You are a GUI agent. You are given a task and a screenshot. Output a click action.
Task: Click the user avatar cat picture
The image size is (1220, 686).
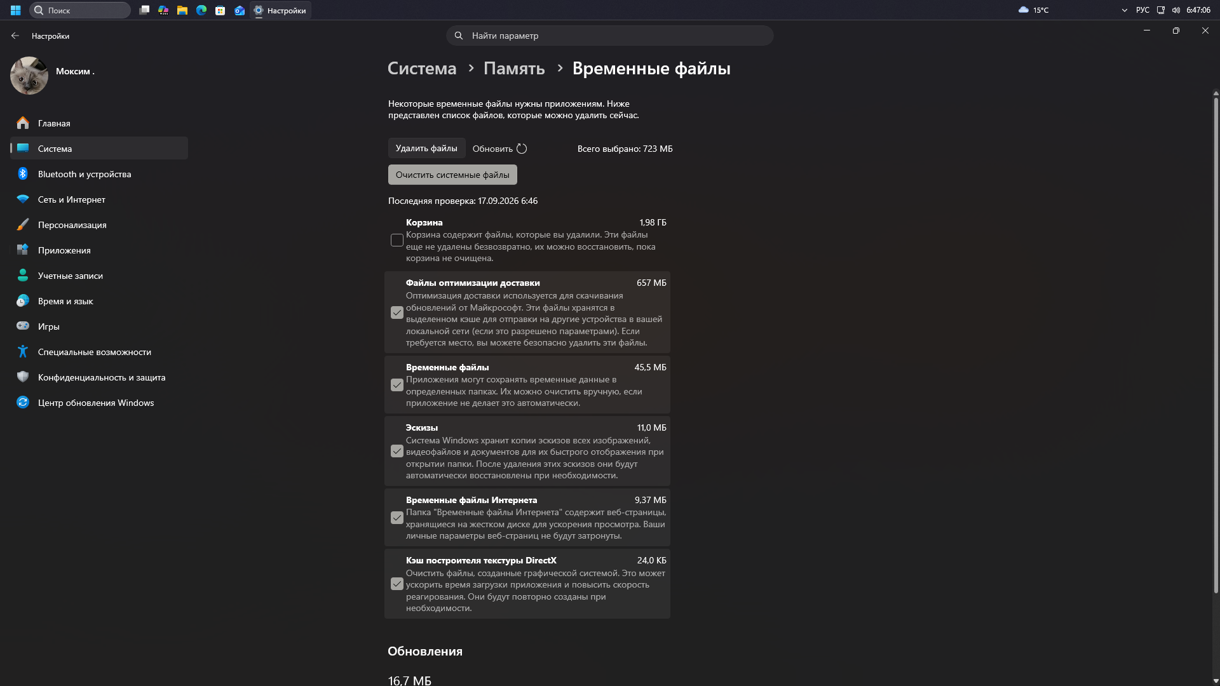pyautogui.click(x=29, y=76)
